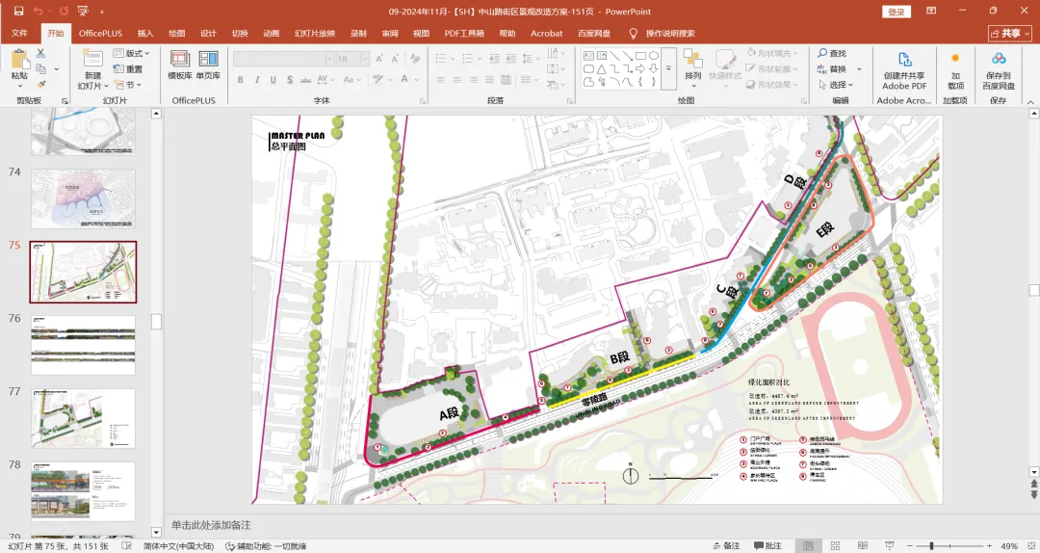Select the triangle shape in shapes gallery
This screenshot has width=1040, height=553.
click(601, 69)
